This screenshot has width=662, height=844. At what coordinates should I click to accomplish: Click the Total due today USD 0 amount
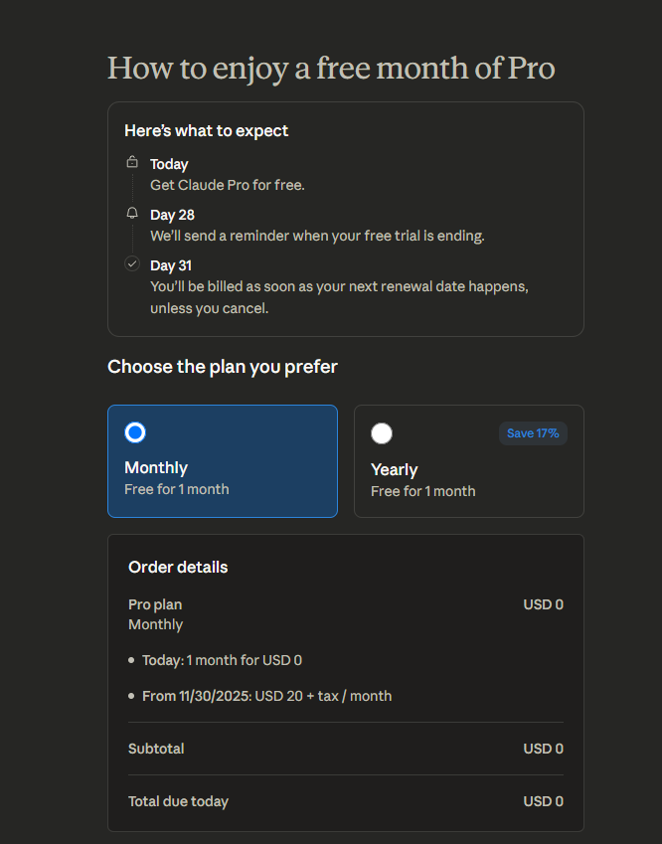click(x=543, y=801)
